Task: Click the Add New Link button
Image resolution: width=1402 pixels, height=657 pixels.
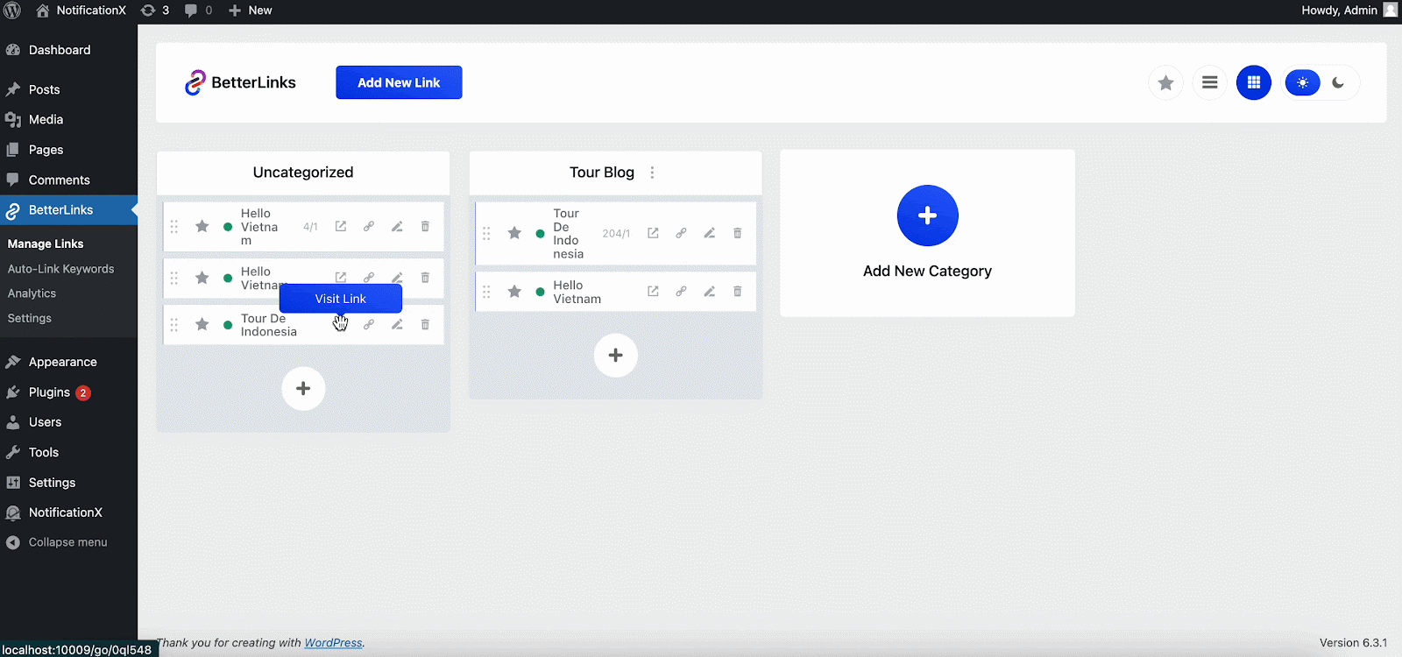Action: click(x=399, y=82)
